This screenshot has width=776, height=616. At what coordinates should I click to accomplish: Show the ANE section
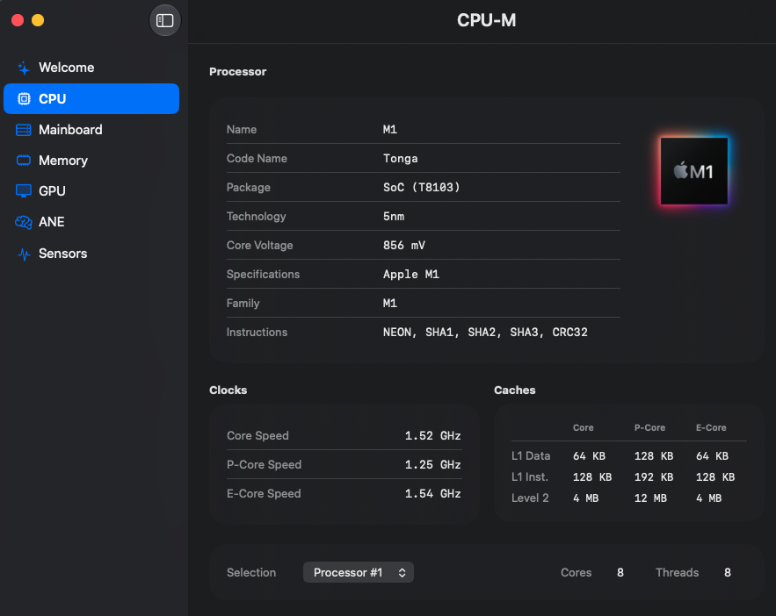click(x=91, y=222)
